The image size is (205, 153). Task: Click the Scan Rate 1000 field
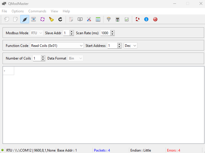pos(106,33)
